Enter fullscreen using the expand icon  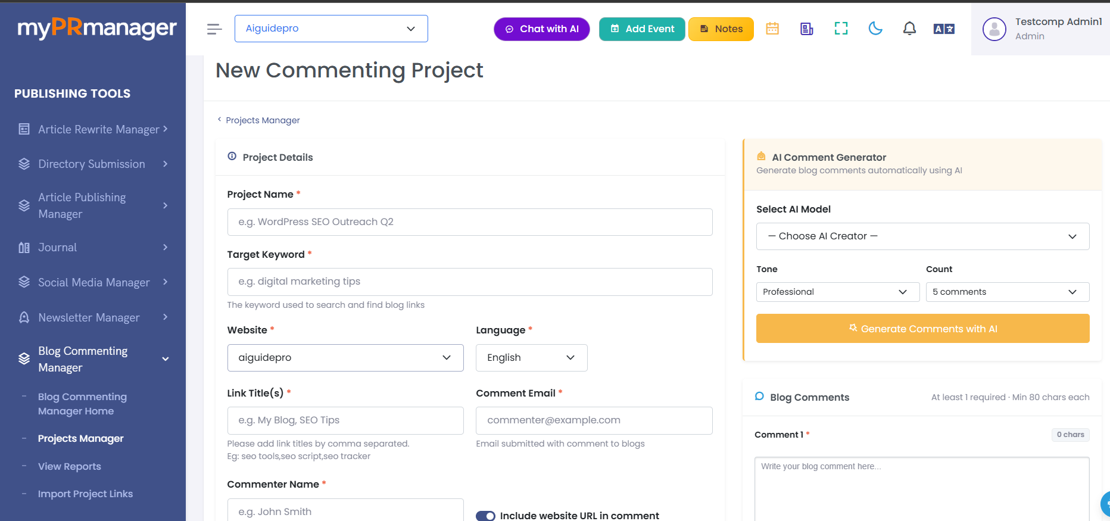click(841, 29)
